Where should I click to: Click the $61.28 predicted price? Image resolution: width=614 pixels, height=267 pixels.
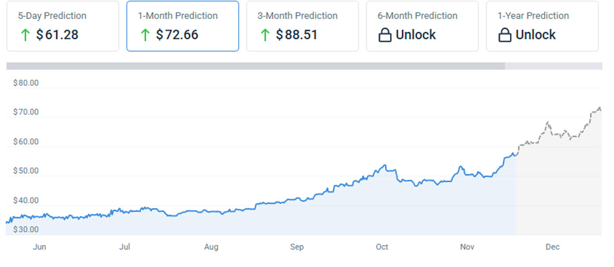tap(57, 35)
